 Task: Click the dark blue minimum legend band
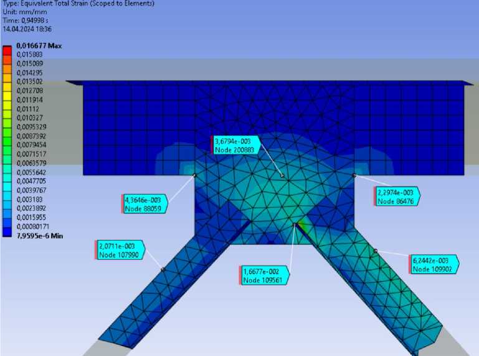(7, 232)
